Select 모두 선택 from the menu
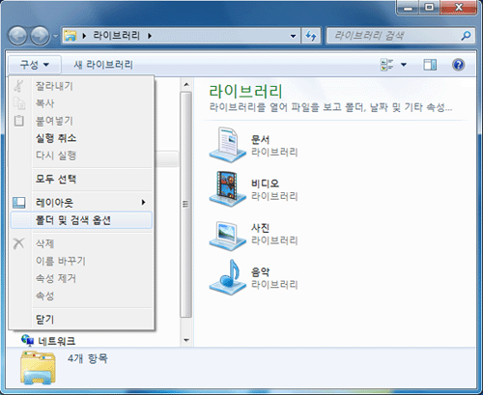Screen dimensions: 483x395 tap(81, 179)
